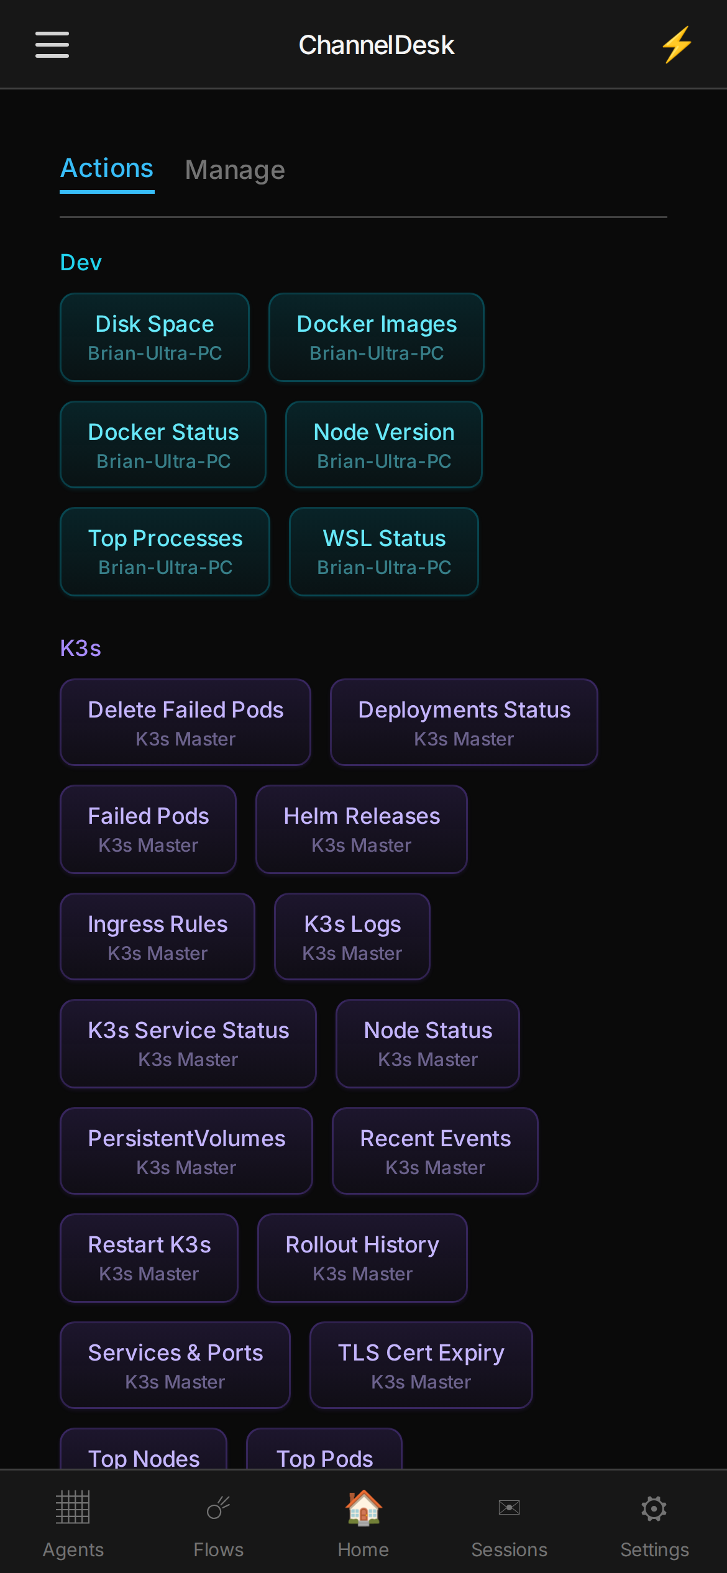This screenshot has height=1573, width=727.
Task: View Helm Releases on K3s Master
Action: point(362,829)
